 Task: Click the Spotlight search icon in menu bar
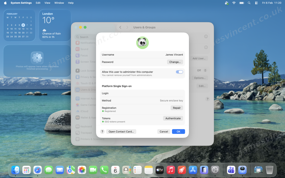point(249,3)
